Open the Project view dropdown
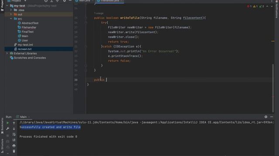 (25, 1)
